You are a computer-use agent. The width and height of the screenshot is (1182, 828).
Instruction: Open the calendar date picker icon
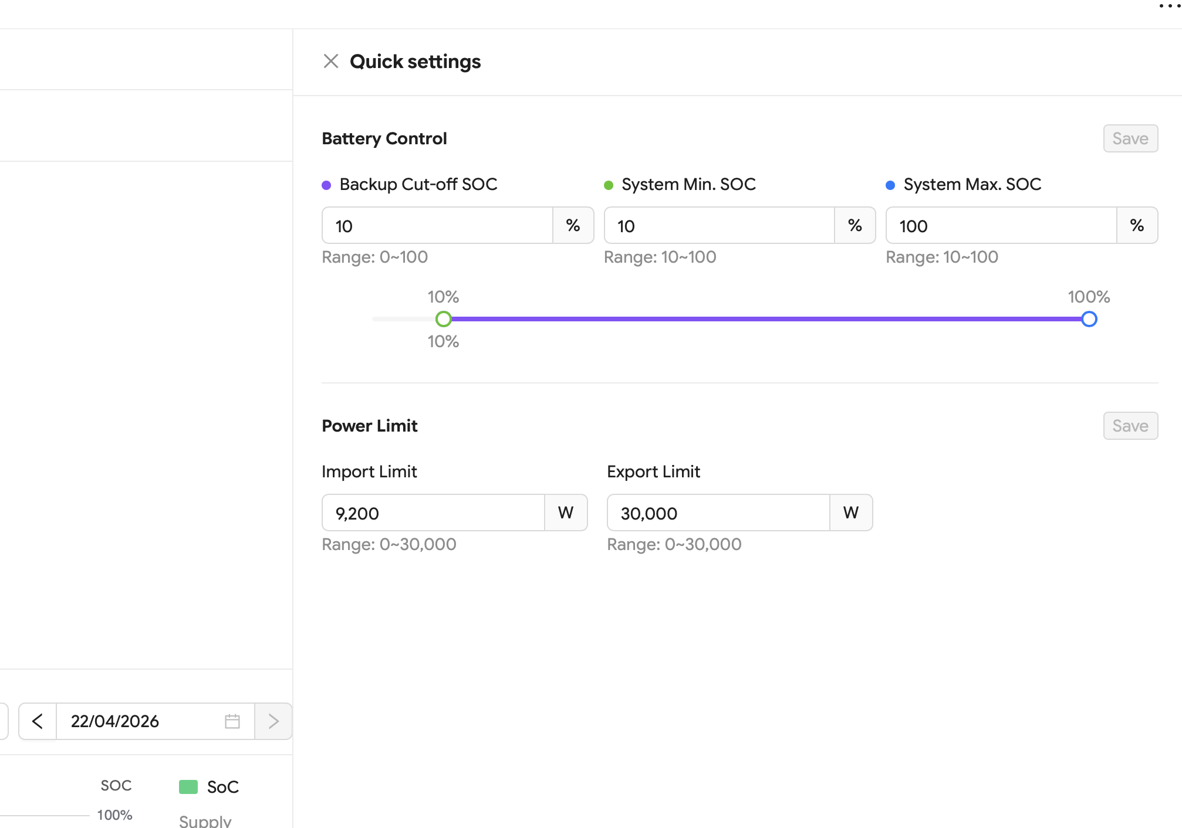pos(232,721)
